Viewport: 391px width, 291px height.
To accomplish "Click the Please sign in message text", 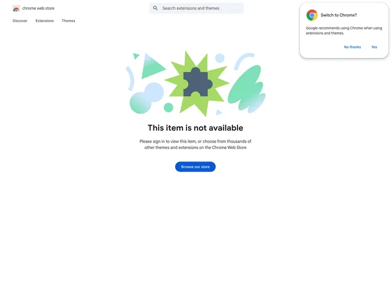I will [195, 144].
